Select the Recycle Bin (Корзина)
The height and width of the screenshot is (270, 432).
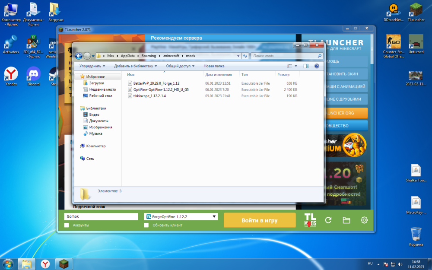click(x=416, y=237)
